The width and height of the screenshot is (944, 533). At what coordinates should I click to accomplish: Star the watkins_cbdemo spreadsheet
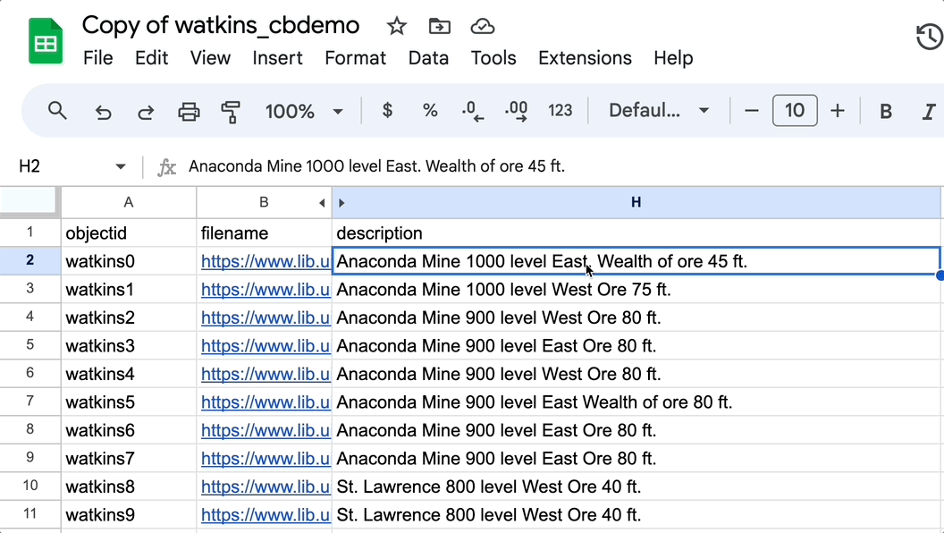396,26
